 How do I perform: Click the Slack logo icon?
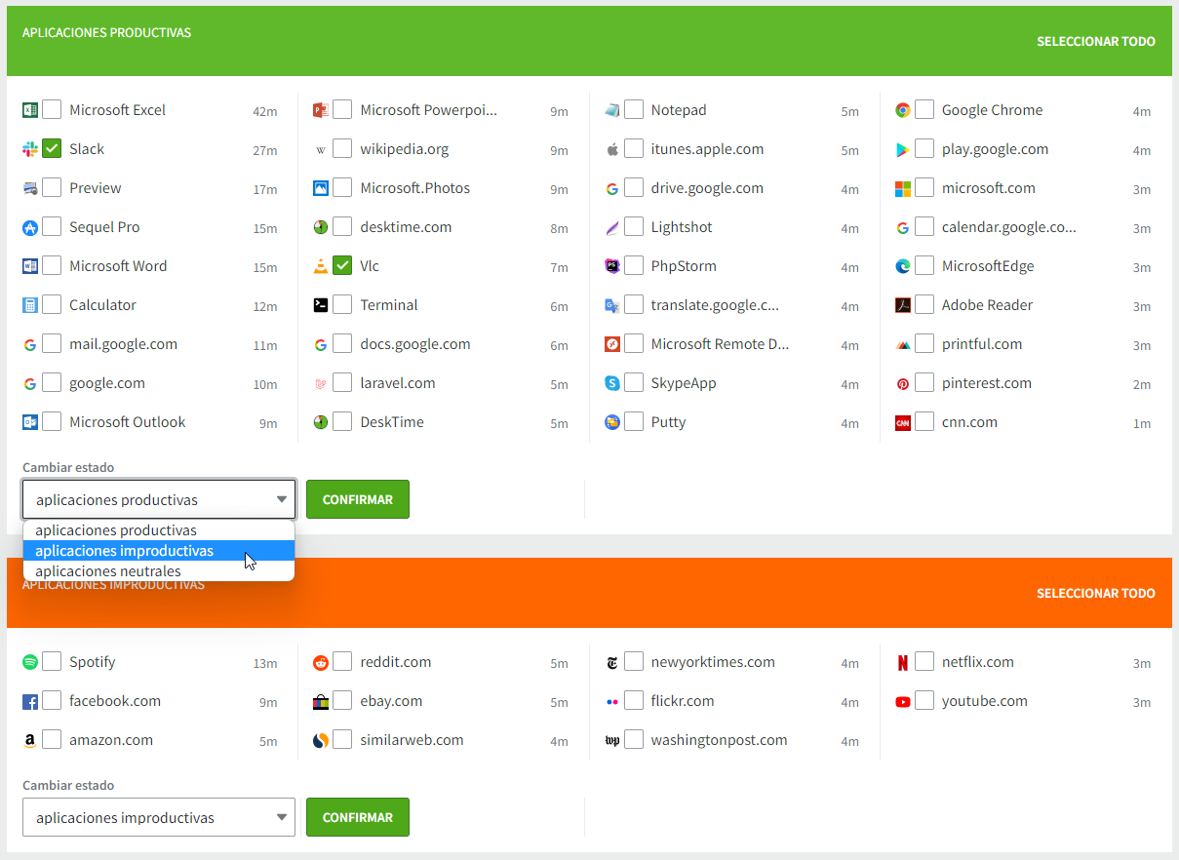coord(30,149)
